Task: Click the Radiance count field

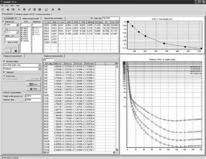Action: pyautogui.click(x=37, y=25)
